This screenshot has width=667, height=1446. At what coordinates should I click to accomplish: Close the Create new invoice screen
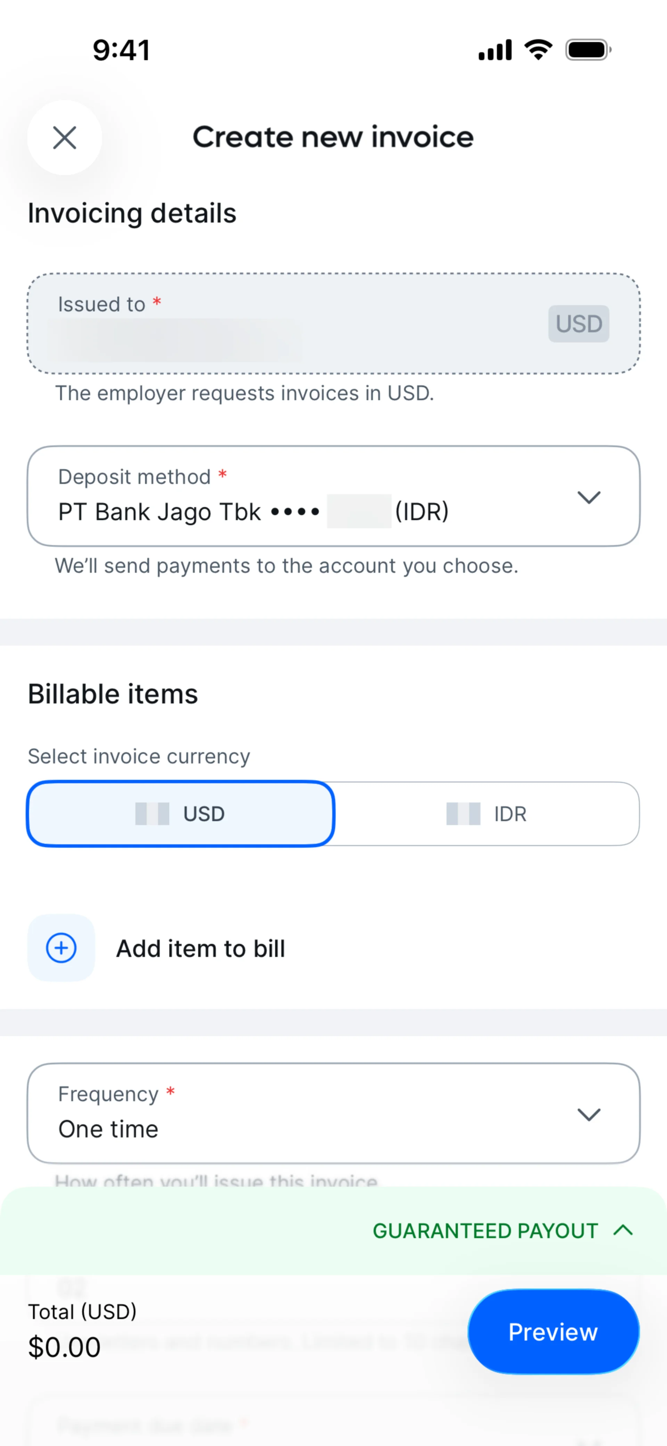click(x=65, y=138)
